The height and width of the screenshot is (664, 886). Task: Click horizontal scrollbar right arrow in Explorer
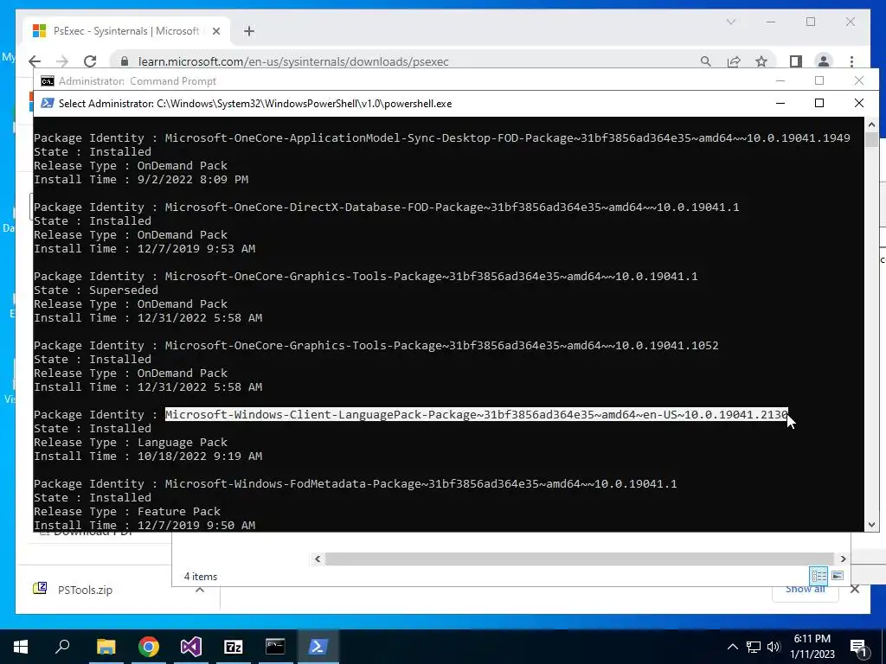coord(843,559)
